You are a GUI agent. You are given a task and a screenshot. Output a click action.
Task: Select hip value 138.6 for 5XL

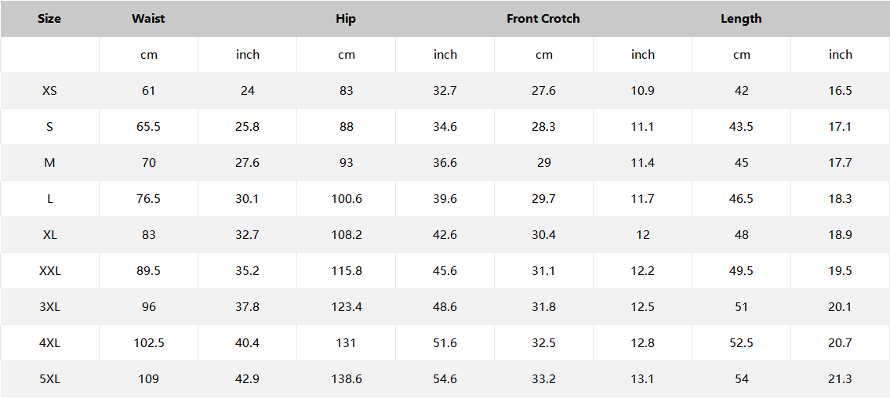(x=347, y=379)
